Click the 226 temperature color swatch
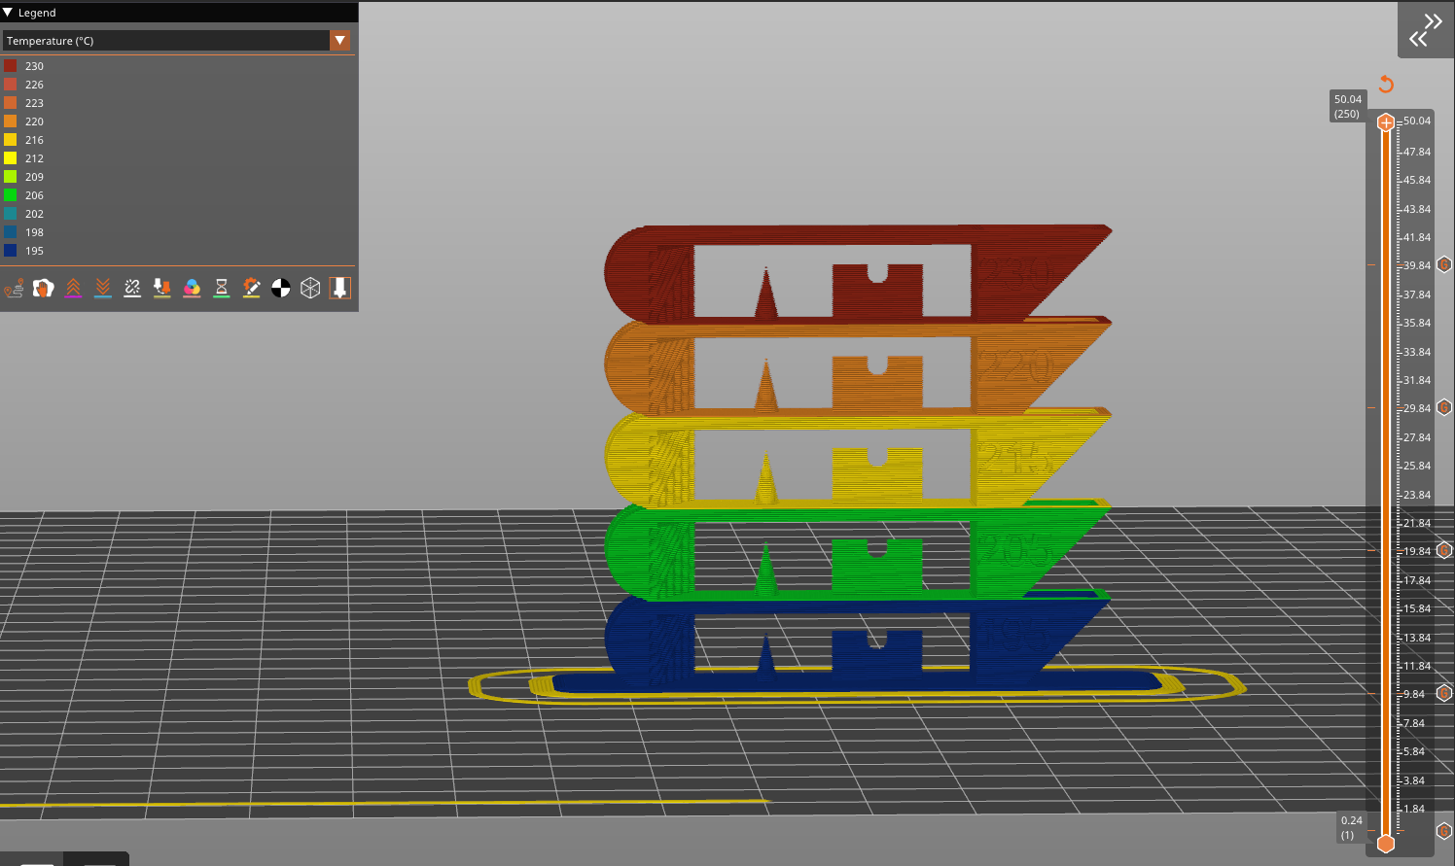The width and height of the screenshot is (1455, 866). coord(11,85)
